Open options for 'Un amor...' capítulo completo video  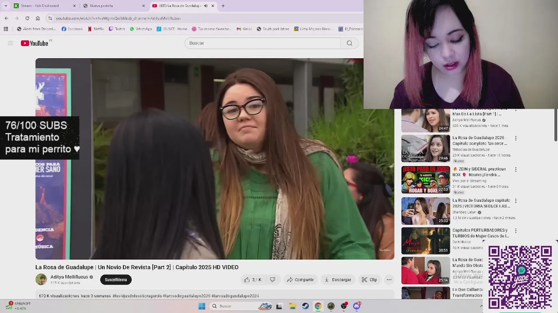click(516, 138)
